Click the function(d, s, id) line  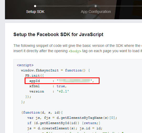(x=42, y=112)
